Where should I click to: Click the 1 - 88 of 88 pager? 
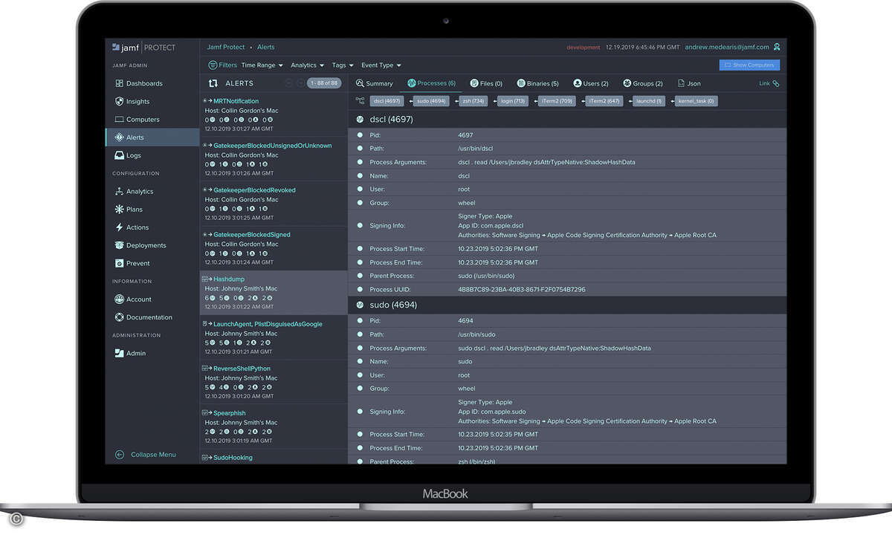pos(323,84)
